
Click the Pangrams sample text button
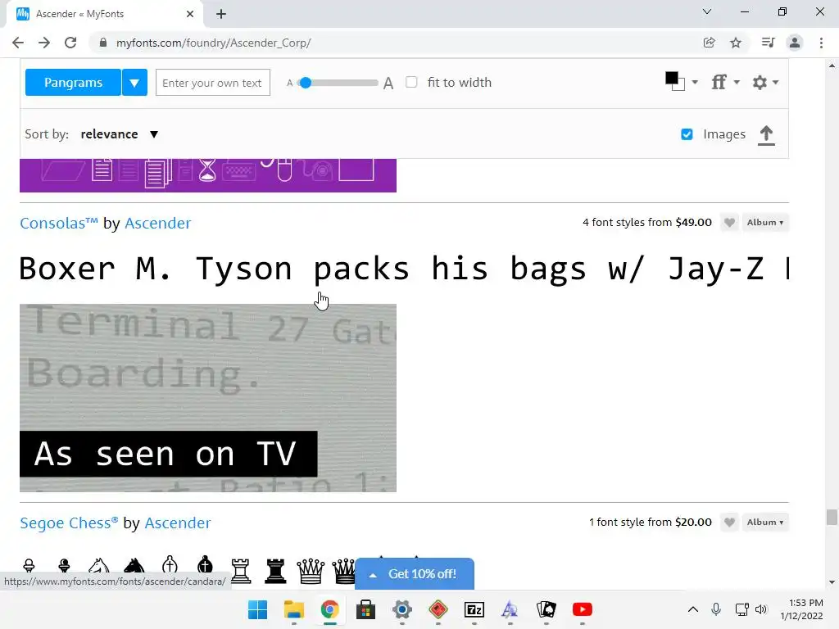click(73, 83)
